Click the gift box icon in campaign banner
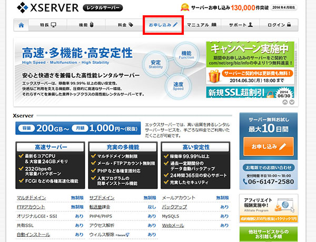The image size is (316, 242). point(214,76)
